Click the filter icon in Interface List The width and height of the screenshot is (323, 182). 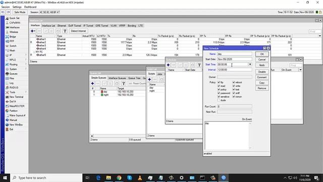[65, 31]
